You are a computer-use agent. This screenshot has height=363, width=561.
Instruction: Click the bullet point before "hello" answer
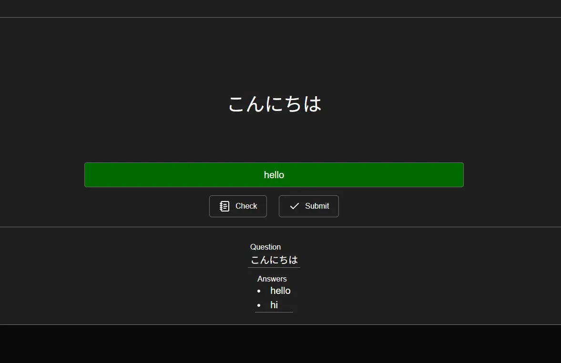pyautogui.click(x=259, y=291)
